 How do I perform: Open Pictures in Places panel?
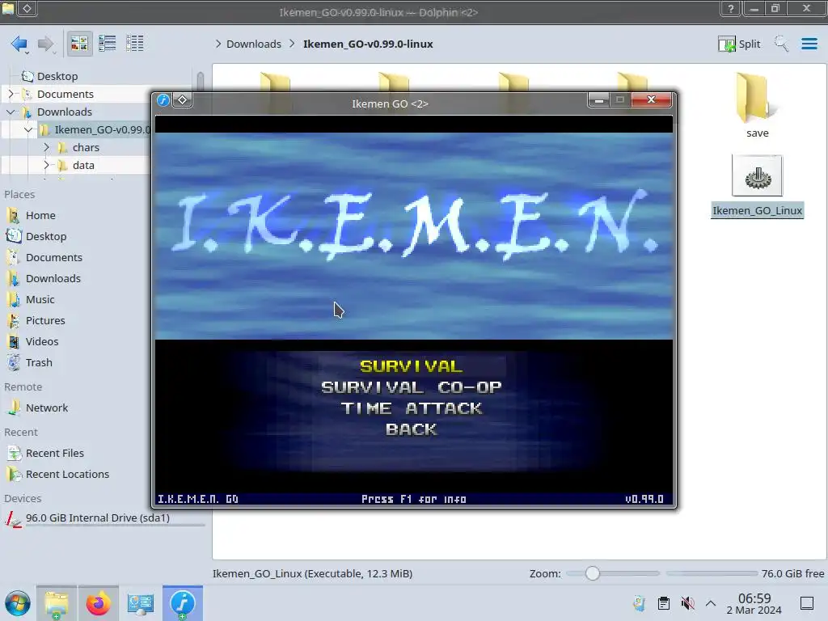[x=45, y=320]
